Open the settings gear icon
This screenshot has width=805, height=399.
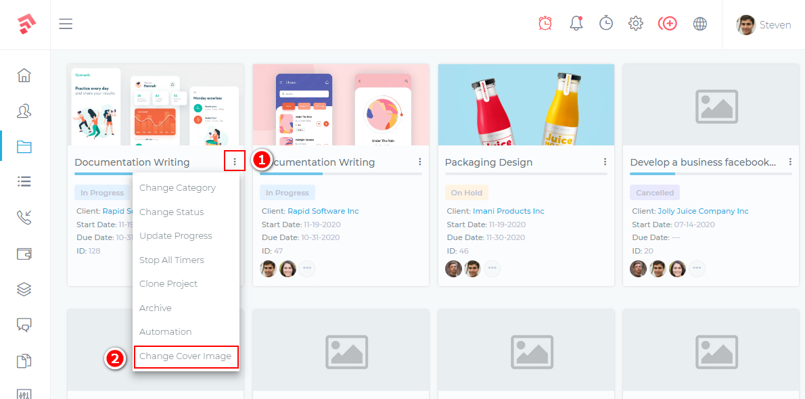coord(635,24)
